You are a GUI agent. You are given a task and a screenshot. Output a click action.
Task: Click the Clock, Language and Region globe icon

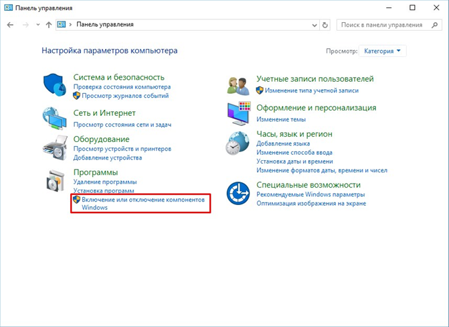tap(238, 143)
